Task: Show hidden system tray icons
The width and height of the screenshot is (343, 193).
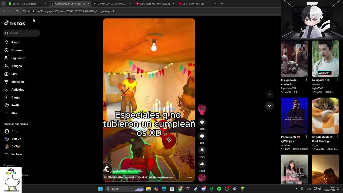Action: click(x=296, y=189)
